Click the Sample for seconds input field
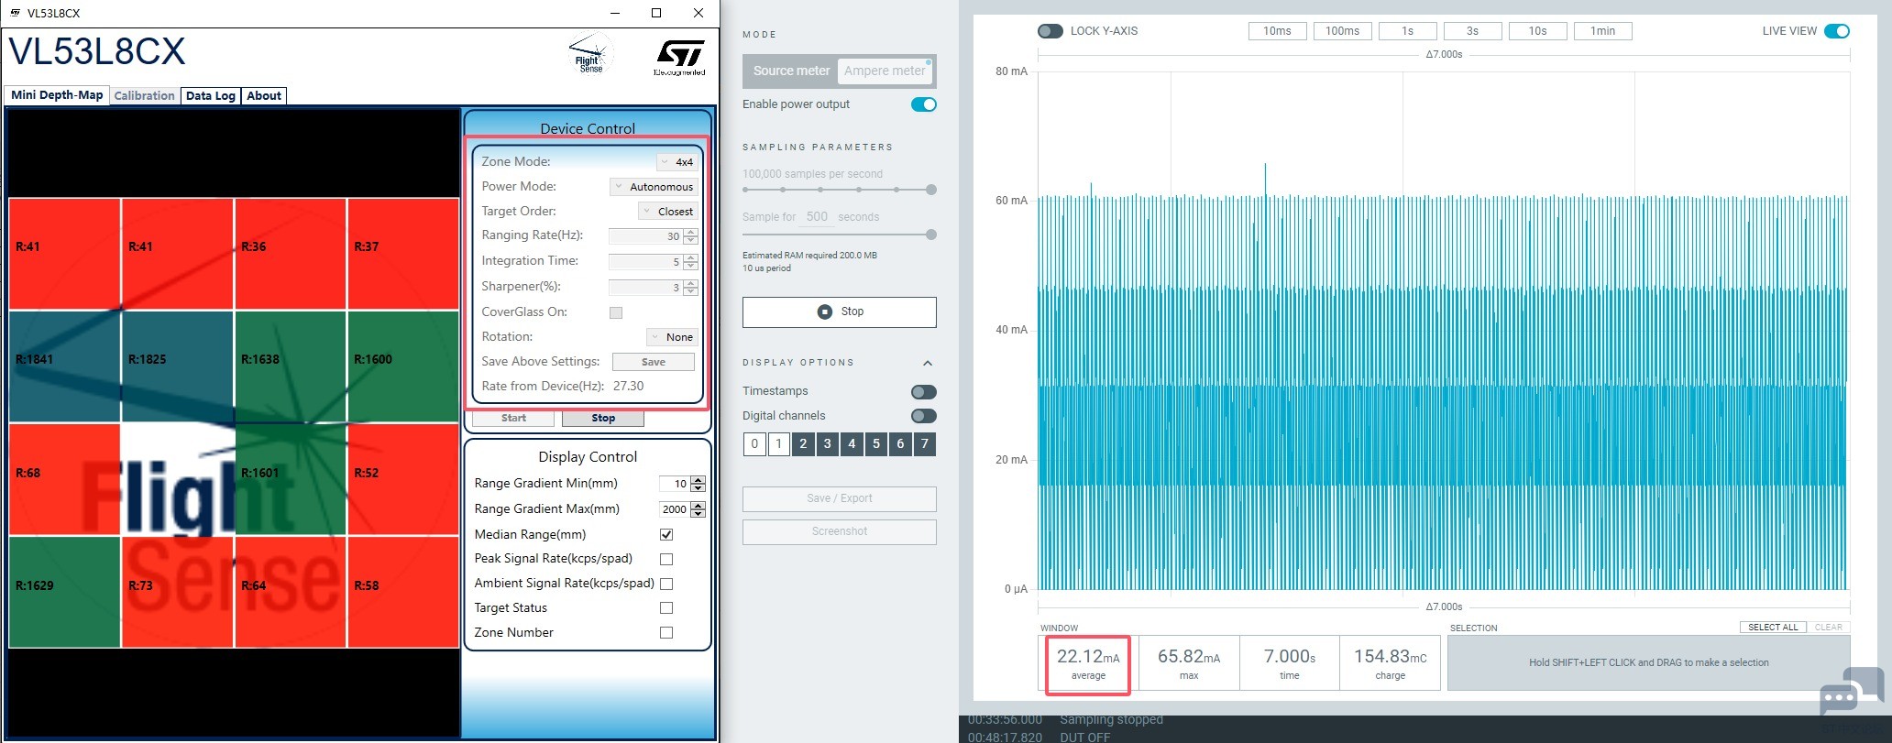 click(x=817, y=217)
